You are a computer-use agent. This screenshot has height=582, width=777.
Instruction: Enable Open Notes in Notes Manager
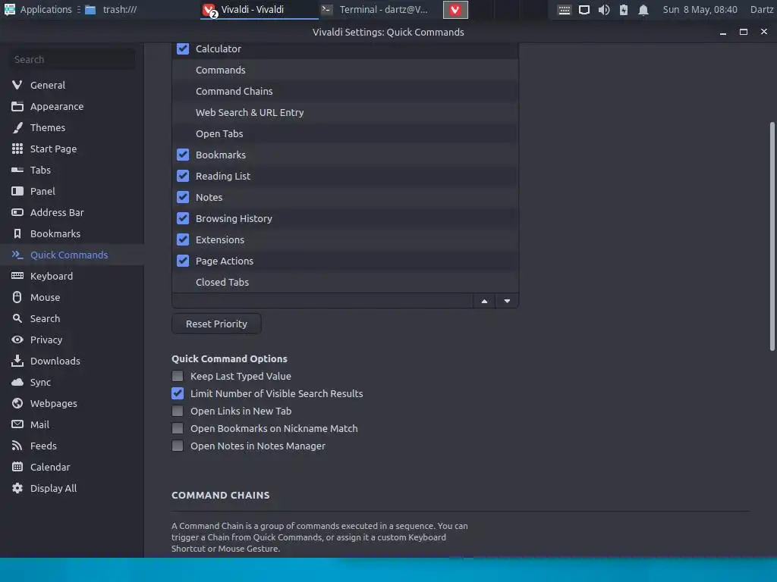tap(178, 446)
